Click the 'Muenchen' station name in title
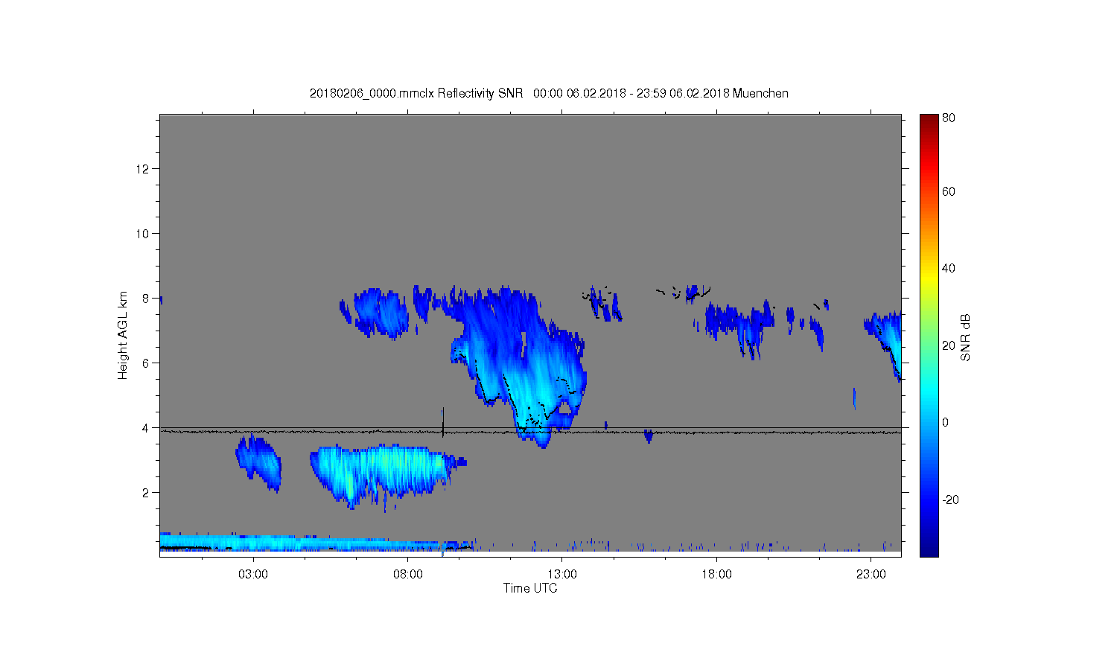The width and height of the screenshot is (1117, 670). 760,93
